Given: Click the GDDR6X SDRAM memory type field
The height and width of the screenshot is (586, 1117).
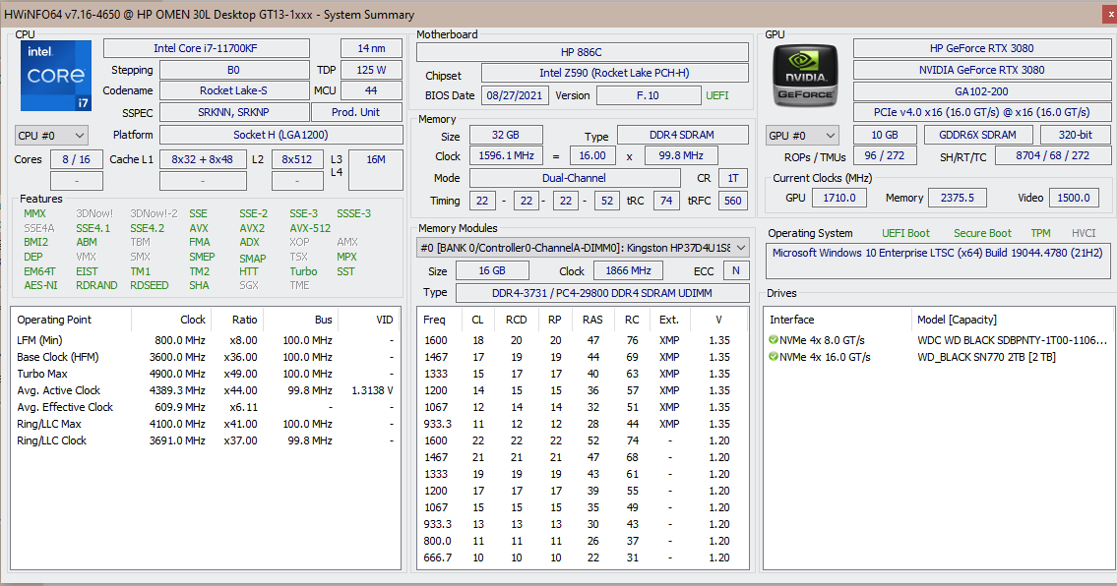Looking at the screenshot, I should tap(977, 135).
